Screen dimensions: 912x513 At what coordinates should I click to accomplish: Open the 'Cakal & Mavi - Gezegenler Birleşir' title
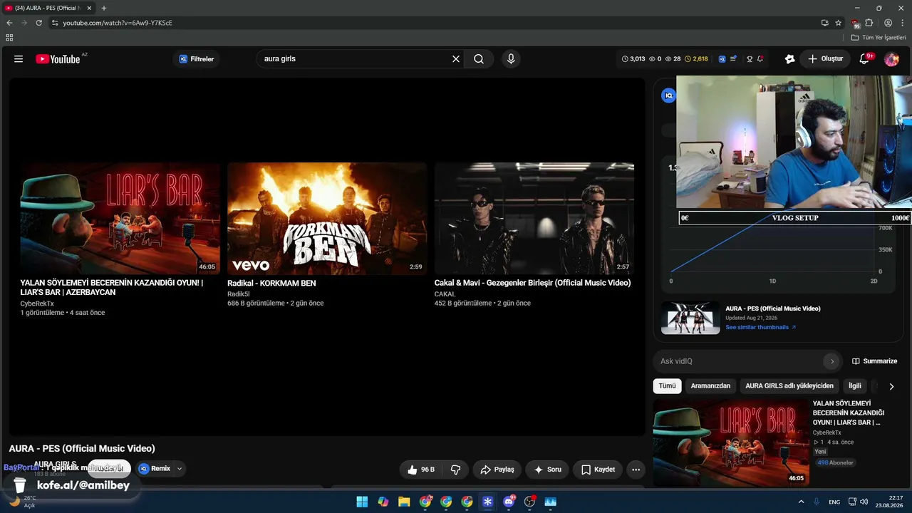tap(532, 283)
